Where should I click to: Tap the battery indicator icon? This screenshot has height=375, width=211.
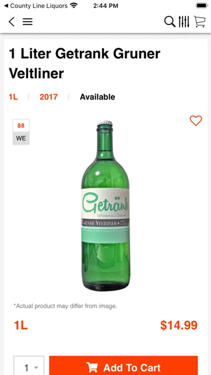coord(202,5)
